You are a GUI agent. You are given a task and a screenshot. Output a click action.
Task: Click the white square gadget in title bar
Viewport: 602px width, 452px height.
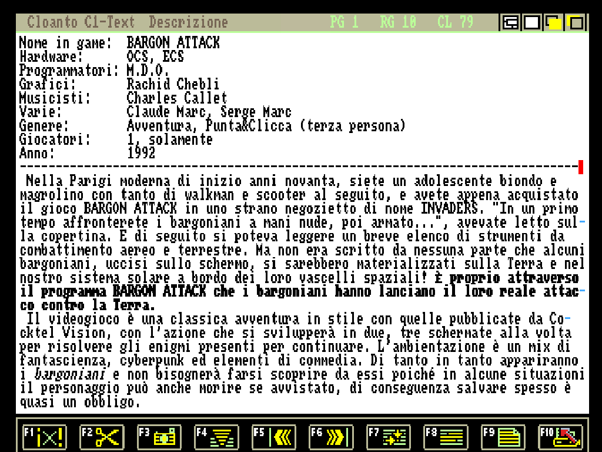(x=532, y=23)
